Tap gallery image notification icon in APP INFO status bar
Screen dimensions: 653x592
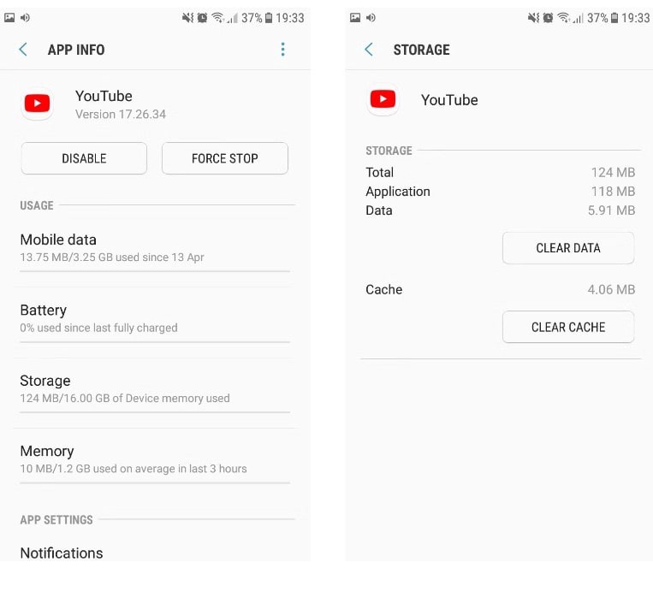[x=9, y=17]
